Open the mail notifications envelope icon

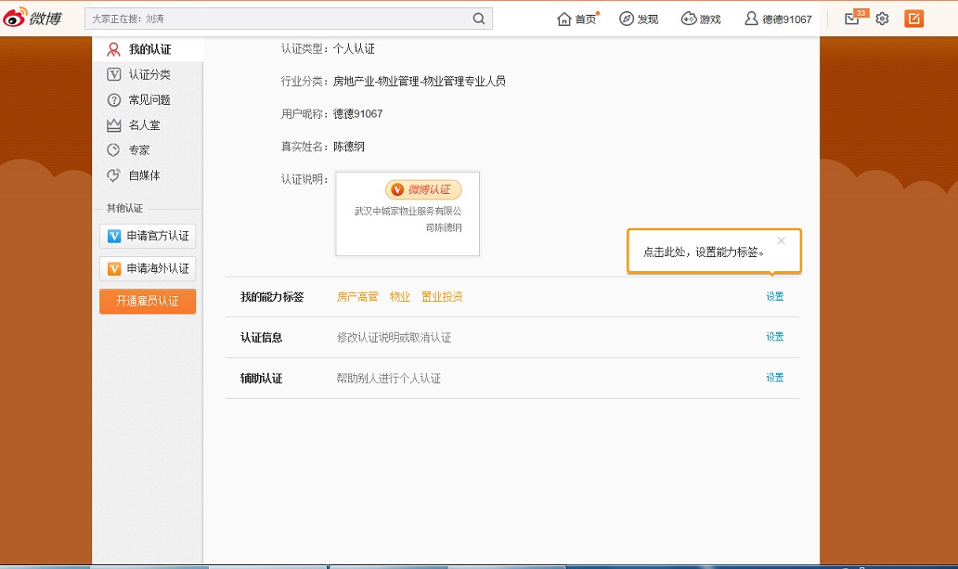pyautogui.click(x=851, y=19)
